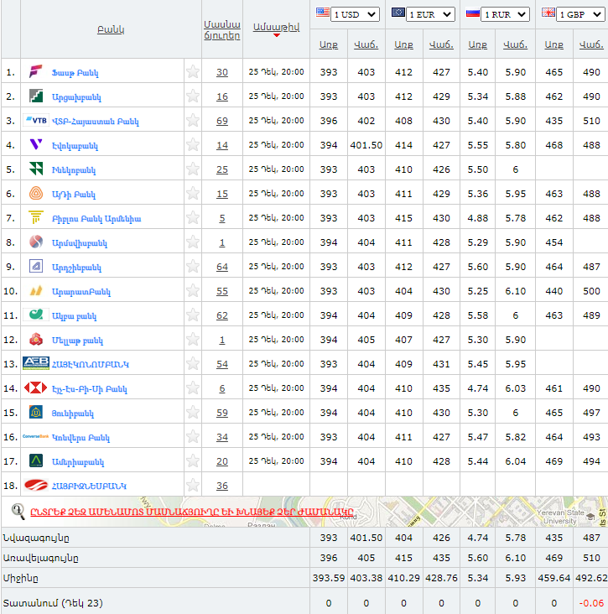Image resolution: width=608 pixels, height=614 pixels.
Task: Toggle favorite star in row 11
Action: (x=193, y=315)
